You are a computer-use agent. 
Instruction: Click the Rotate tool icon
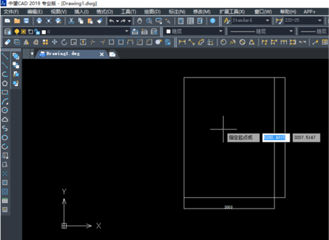pos(64,42)
